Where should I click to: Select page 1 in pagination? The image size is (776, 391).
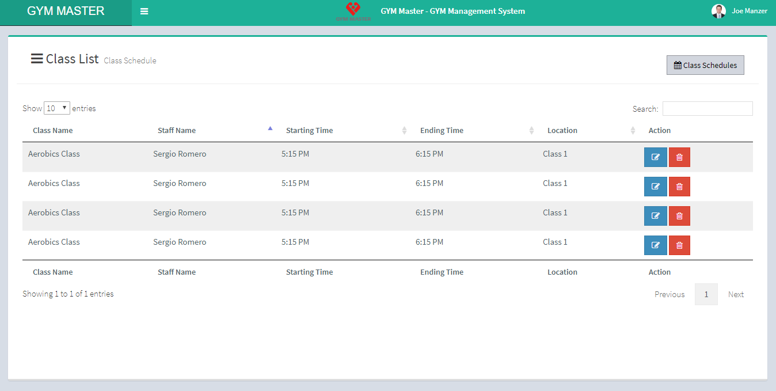click(706, 294)
